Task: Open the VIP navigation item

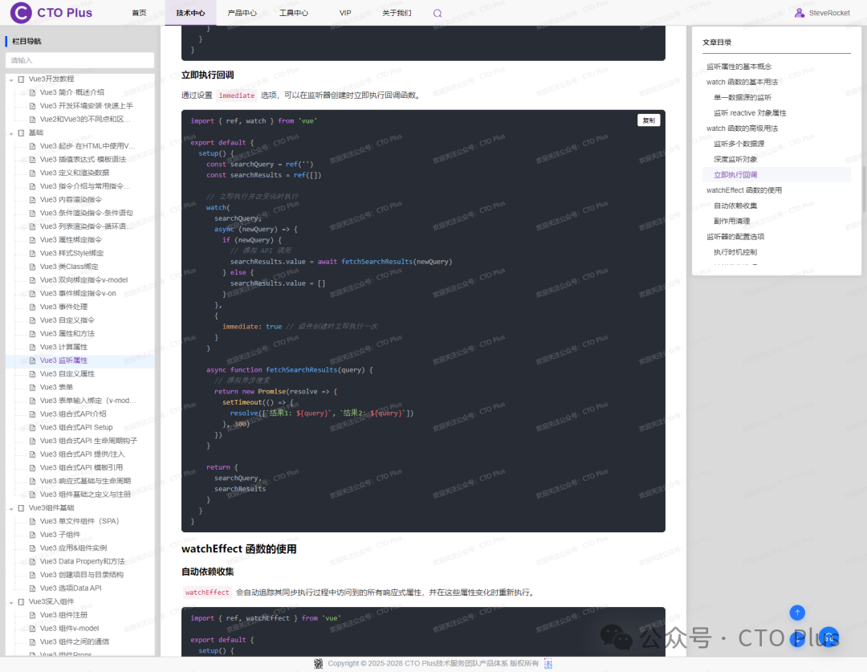Action: 345,13
